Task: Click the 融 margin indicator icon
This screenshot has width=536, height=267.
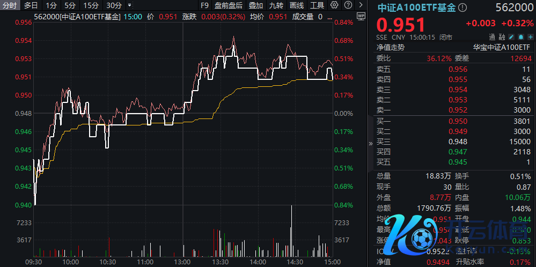Action: pos(502,37)
